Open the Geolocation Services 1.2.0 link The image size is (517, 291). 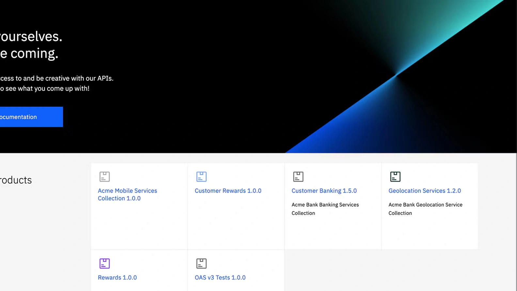(424, 191)
